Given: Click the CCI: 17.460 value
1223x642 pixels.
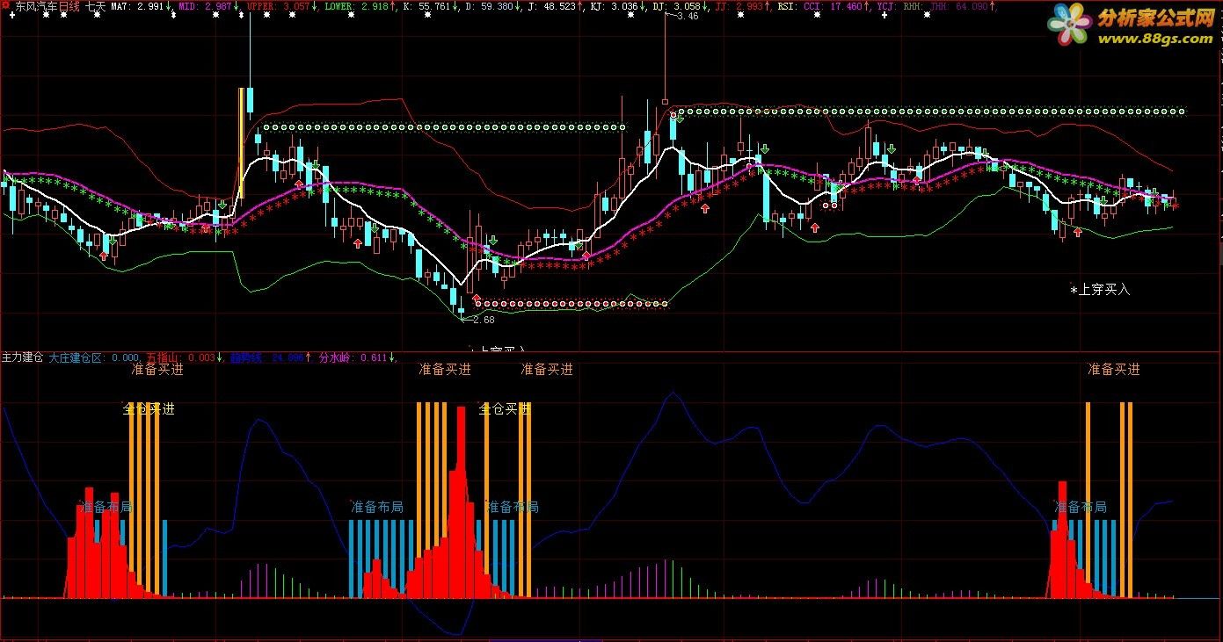Looking at the screenshot, I should tap(832, 6).
